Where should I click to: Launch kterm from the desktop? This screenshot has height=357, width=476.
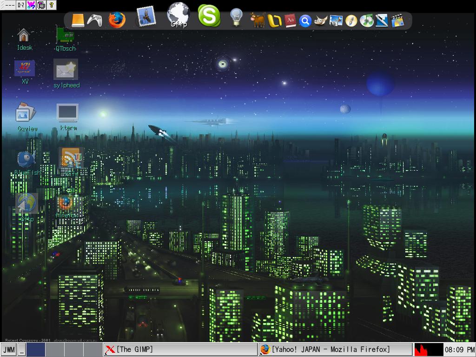tap(67, 113)
